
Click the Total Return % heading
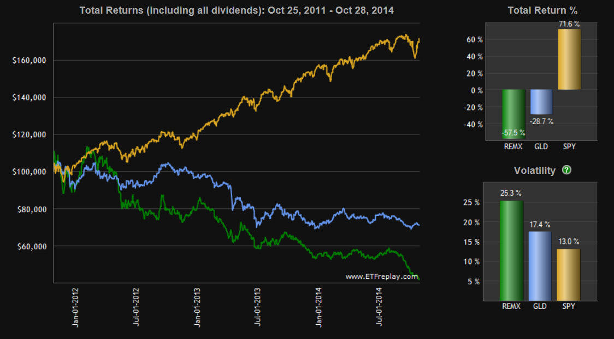click(x=542, y=10)
